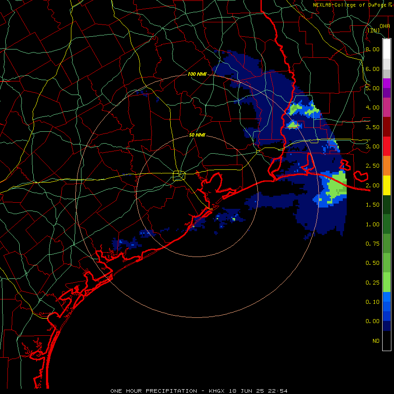Select the 4.00 scale label
Screen dimensions: 394x394
pyautogui.click(x=373, y=108)
